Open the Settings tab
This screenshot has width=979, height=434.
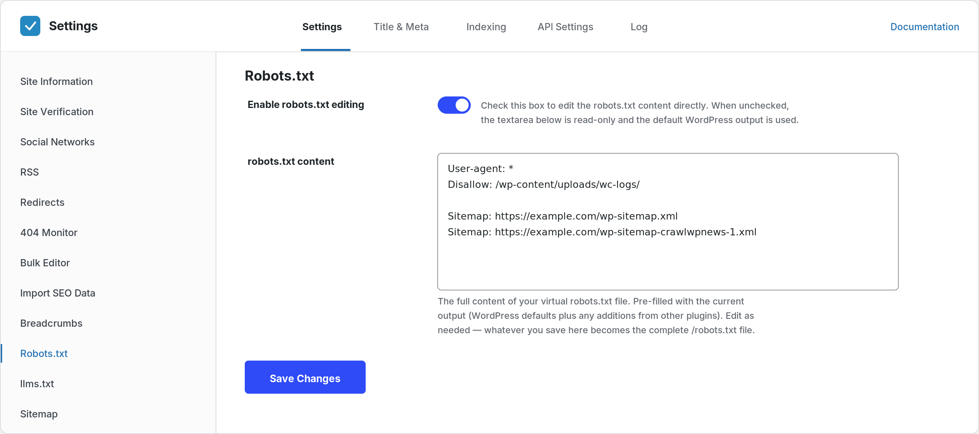coord(322,27)
